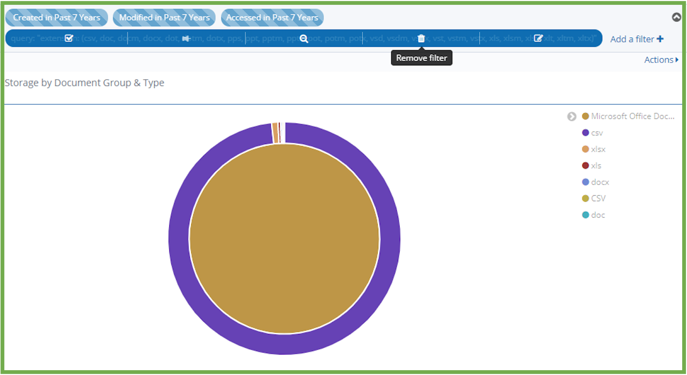Toggle Modified in Past 7 Years filter
The height and width of the screenshot is (375, 687).
coord(164,18)
